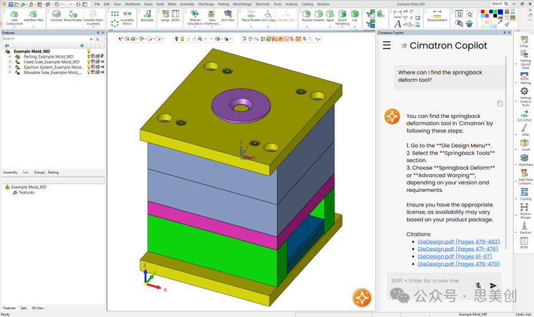Click the Add New Part icon

(33, 14)
